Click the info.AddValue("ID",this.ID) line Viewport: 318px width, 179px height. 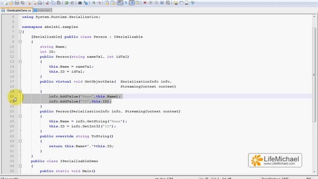80,101
